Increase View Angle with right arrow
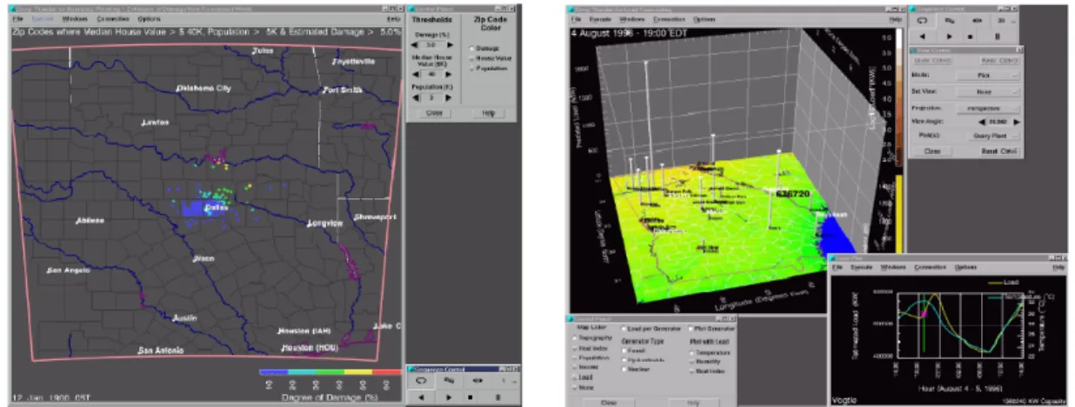Screen dimensions: 1075x407 (1016, 123)
